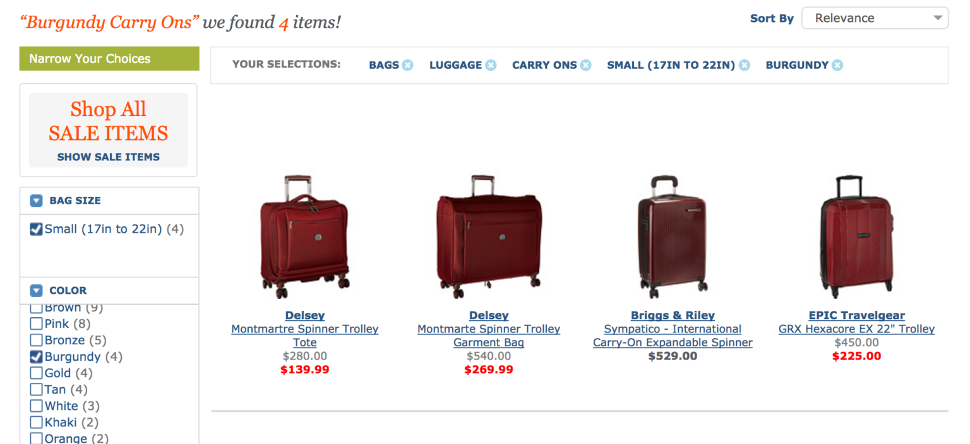970x444 pixels.
Task: Collapse the COLOR panel via its arrow
Action: pos(36,291)
